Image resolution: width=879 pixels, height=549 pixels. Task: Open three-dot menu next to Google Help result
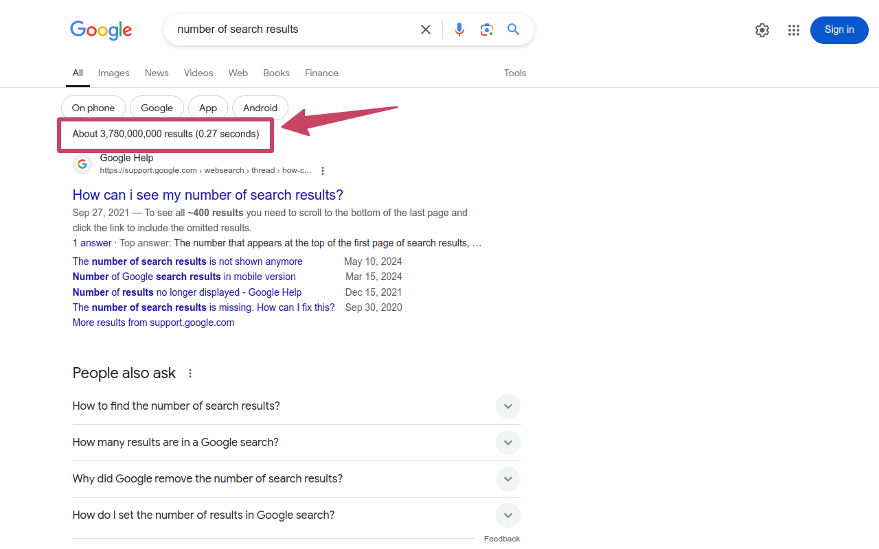(x=323, y=171)
